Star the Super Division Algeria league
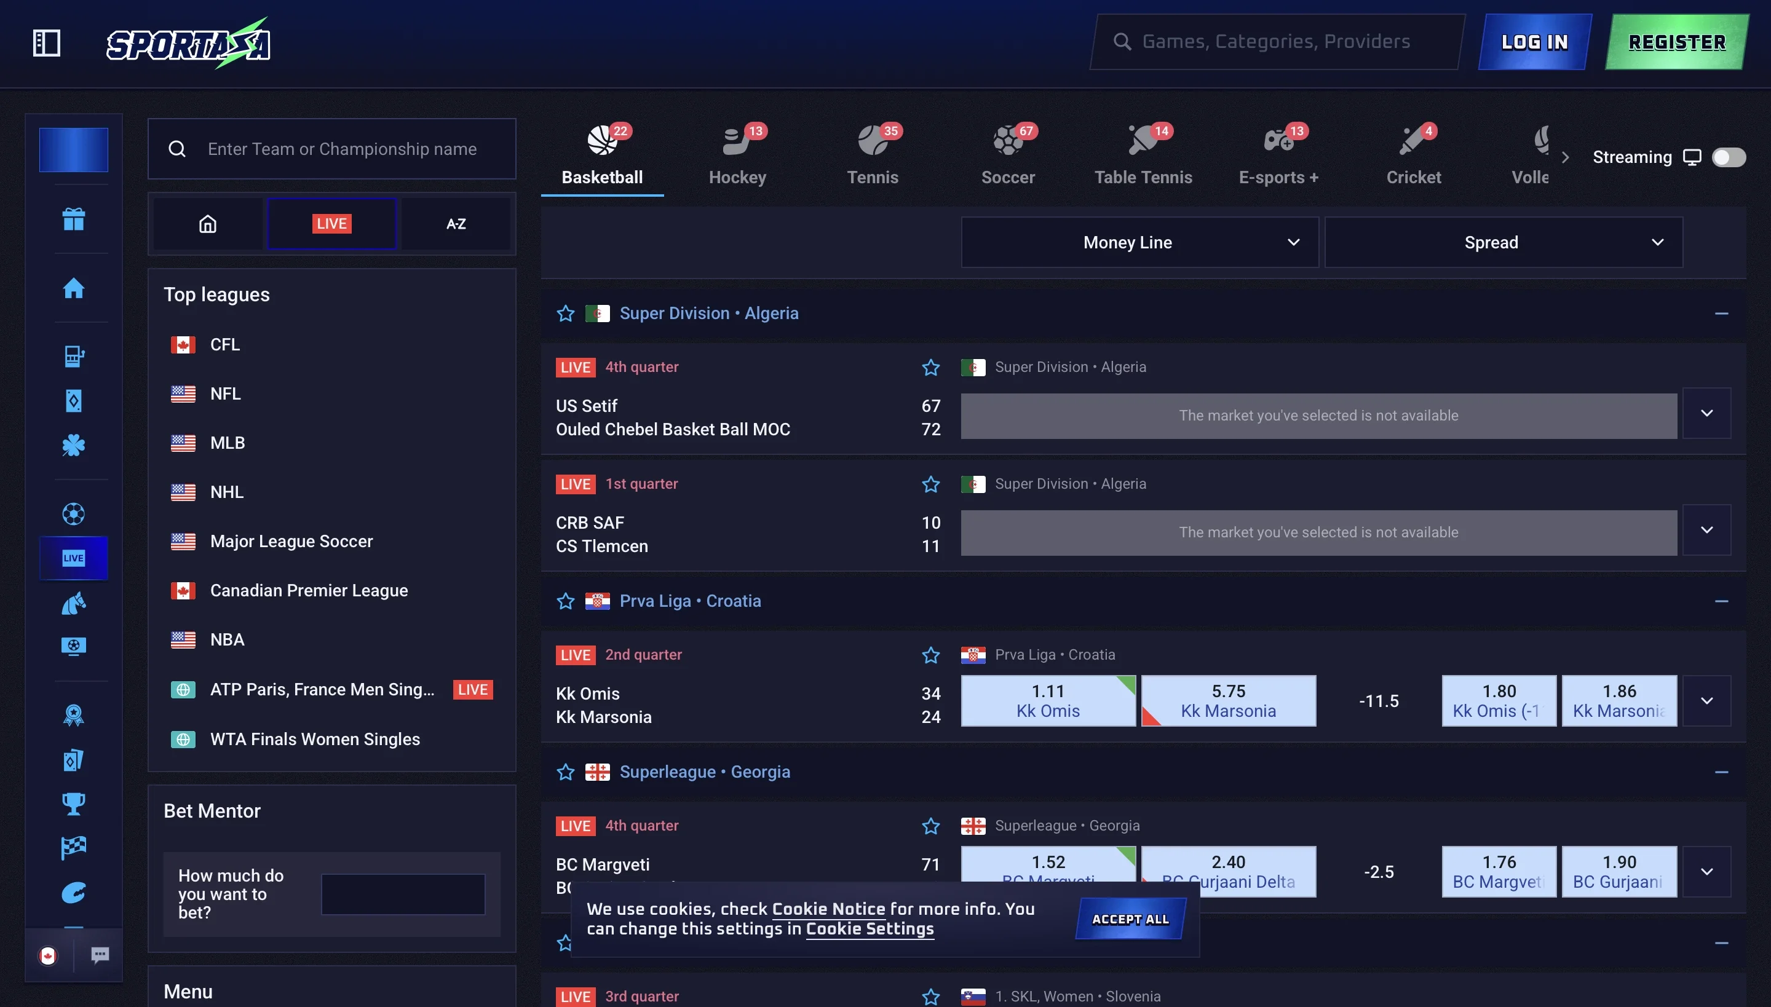Viewport: 1771px width, 1007px height. 566,312
